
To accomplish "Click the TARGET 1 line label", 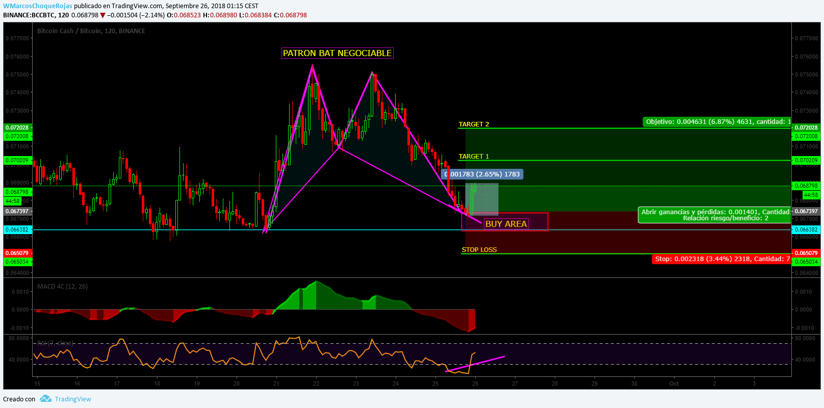I will (474, 157).
